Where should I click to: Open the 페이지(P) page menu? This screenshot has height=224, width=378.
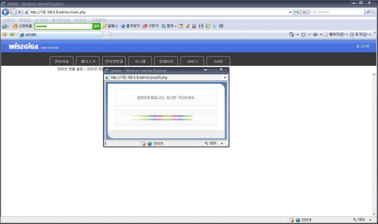[x=335, y=35]
